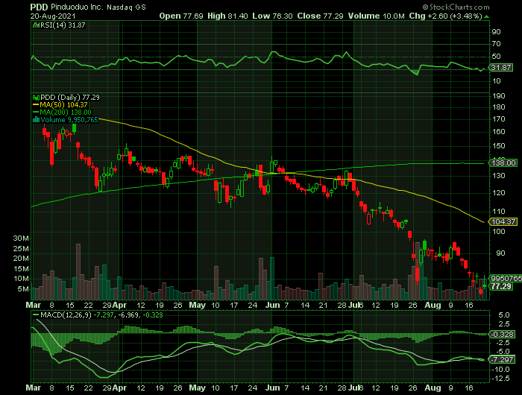This screenshot has width=522, height=395.
Task: Click the MA(50) 104.37 legend text
Action: point(63,105)
